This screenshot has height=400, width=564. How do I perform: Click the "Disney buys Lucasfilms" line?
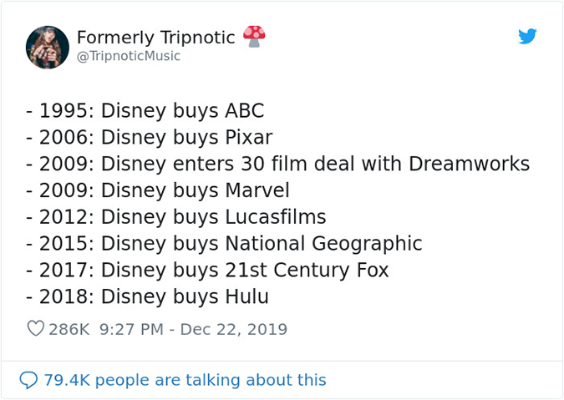click(176, 217)
